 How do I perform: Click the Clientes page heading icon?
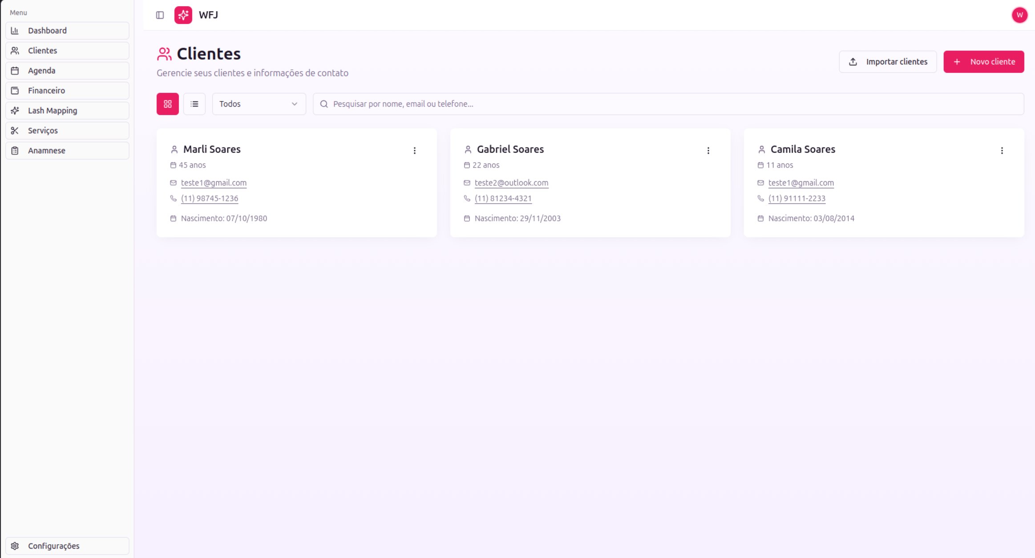164,54
